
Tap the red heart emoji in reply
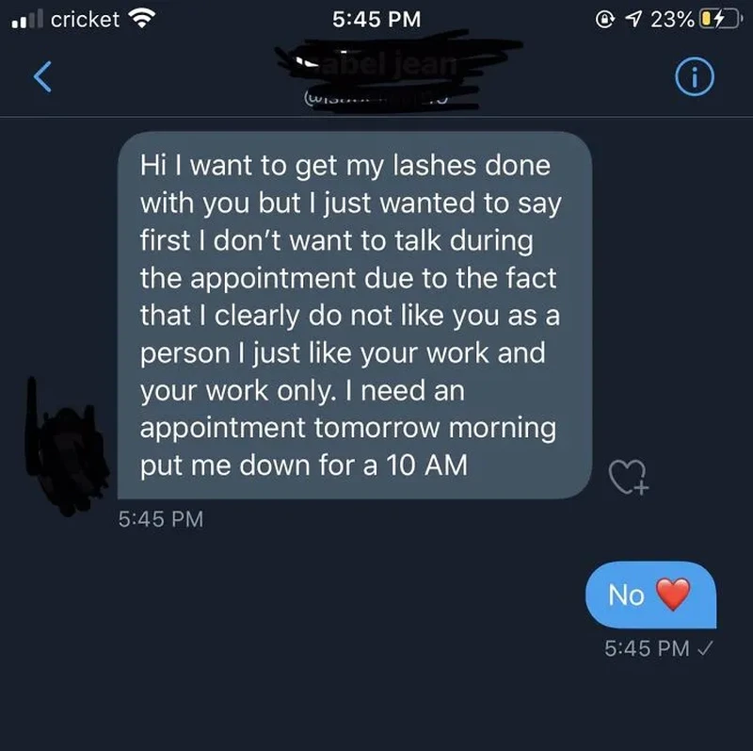pyautogui.click(x=673, y=595)
